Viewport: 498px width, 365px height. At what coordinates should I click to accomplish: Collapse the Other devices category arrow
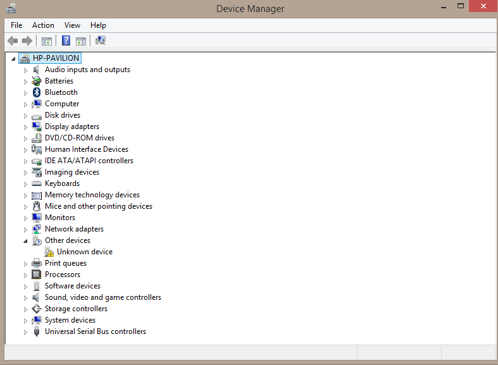point(25,241)
